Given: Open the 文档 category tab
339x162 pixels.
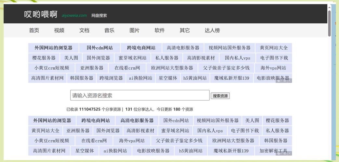Looking at the screenshot, I should coord(84,30).
